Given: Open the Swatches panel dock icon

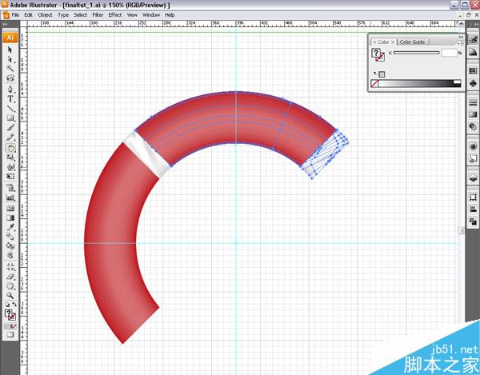Looking at the screenshot, I should (x=473, y=71).
